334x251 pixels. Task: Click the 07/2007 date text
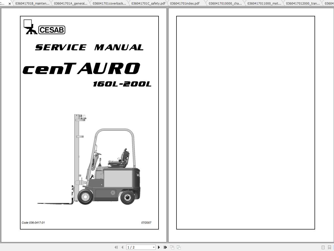146,223
